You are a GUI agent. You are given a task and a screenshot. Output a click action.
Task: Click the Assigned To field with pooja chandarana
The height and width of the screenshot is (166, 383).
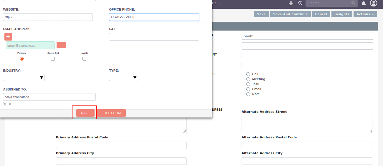coord(49,97)
